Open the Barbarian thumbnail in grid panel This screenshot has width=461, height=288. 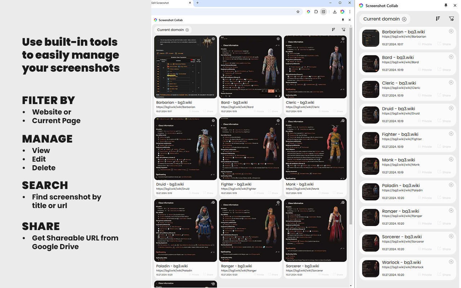pos(185,67)
